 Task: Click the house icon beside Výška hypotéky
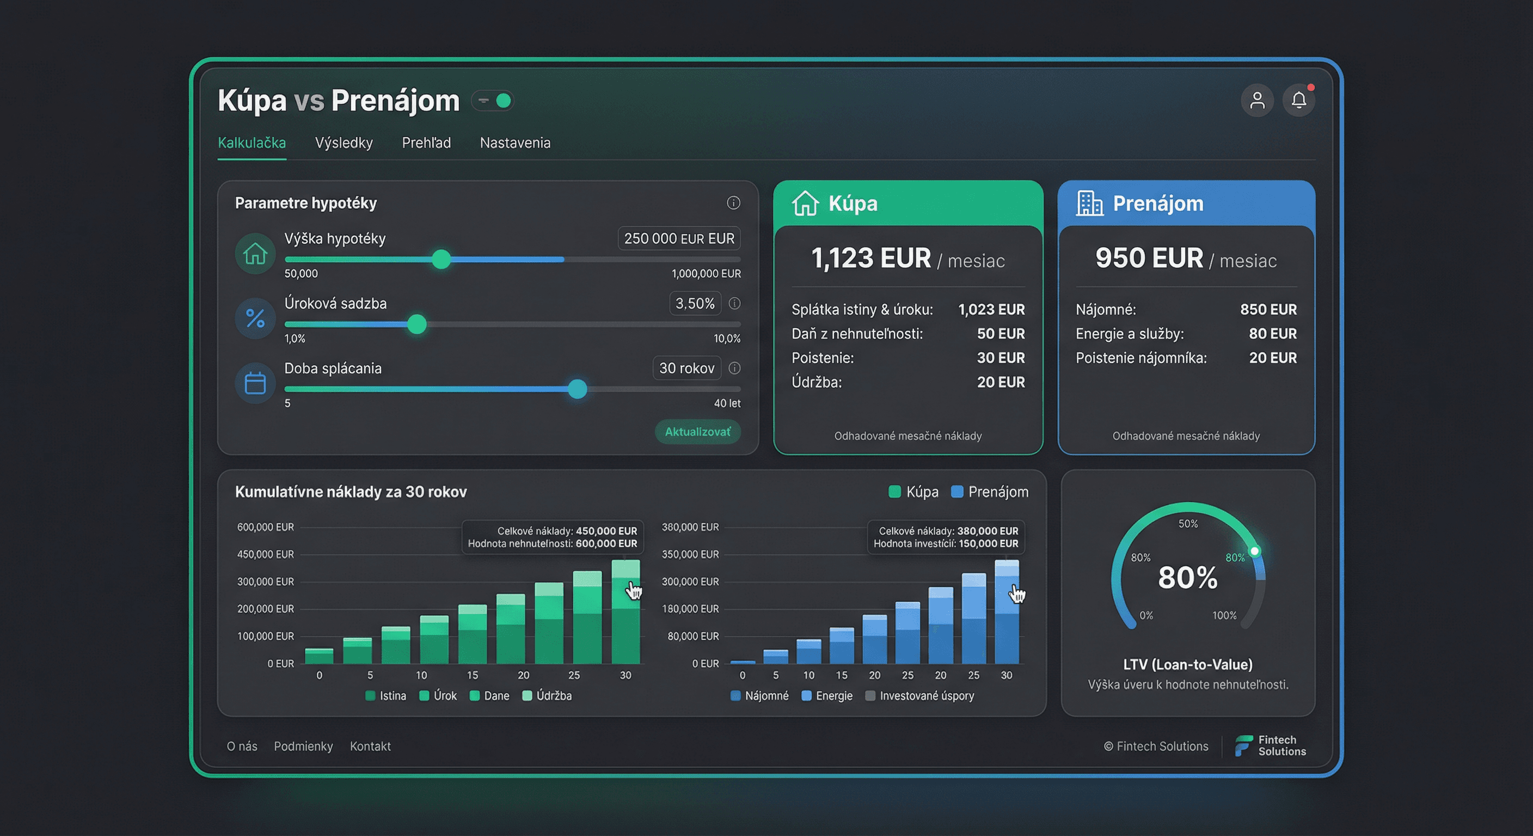coord(255,254)
